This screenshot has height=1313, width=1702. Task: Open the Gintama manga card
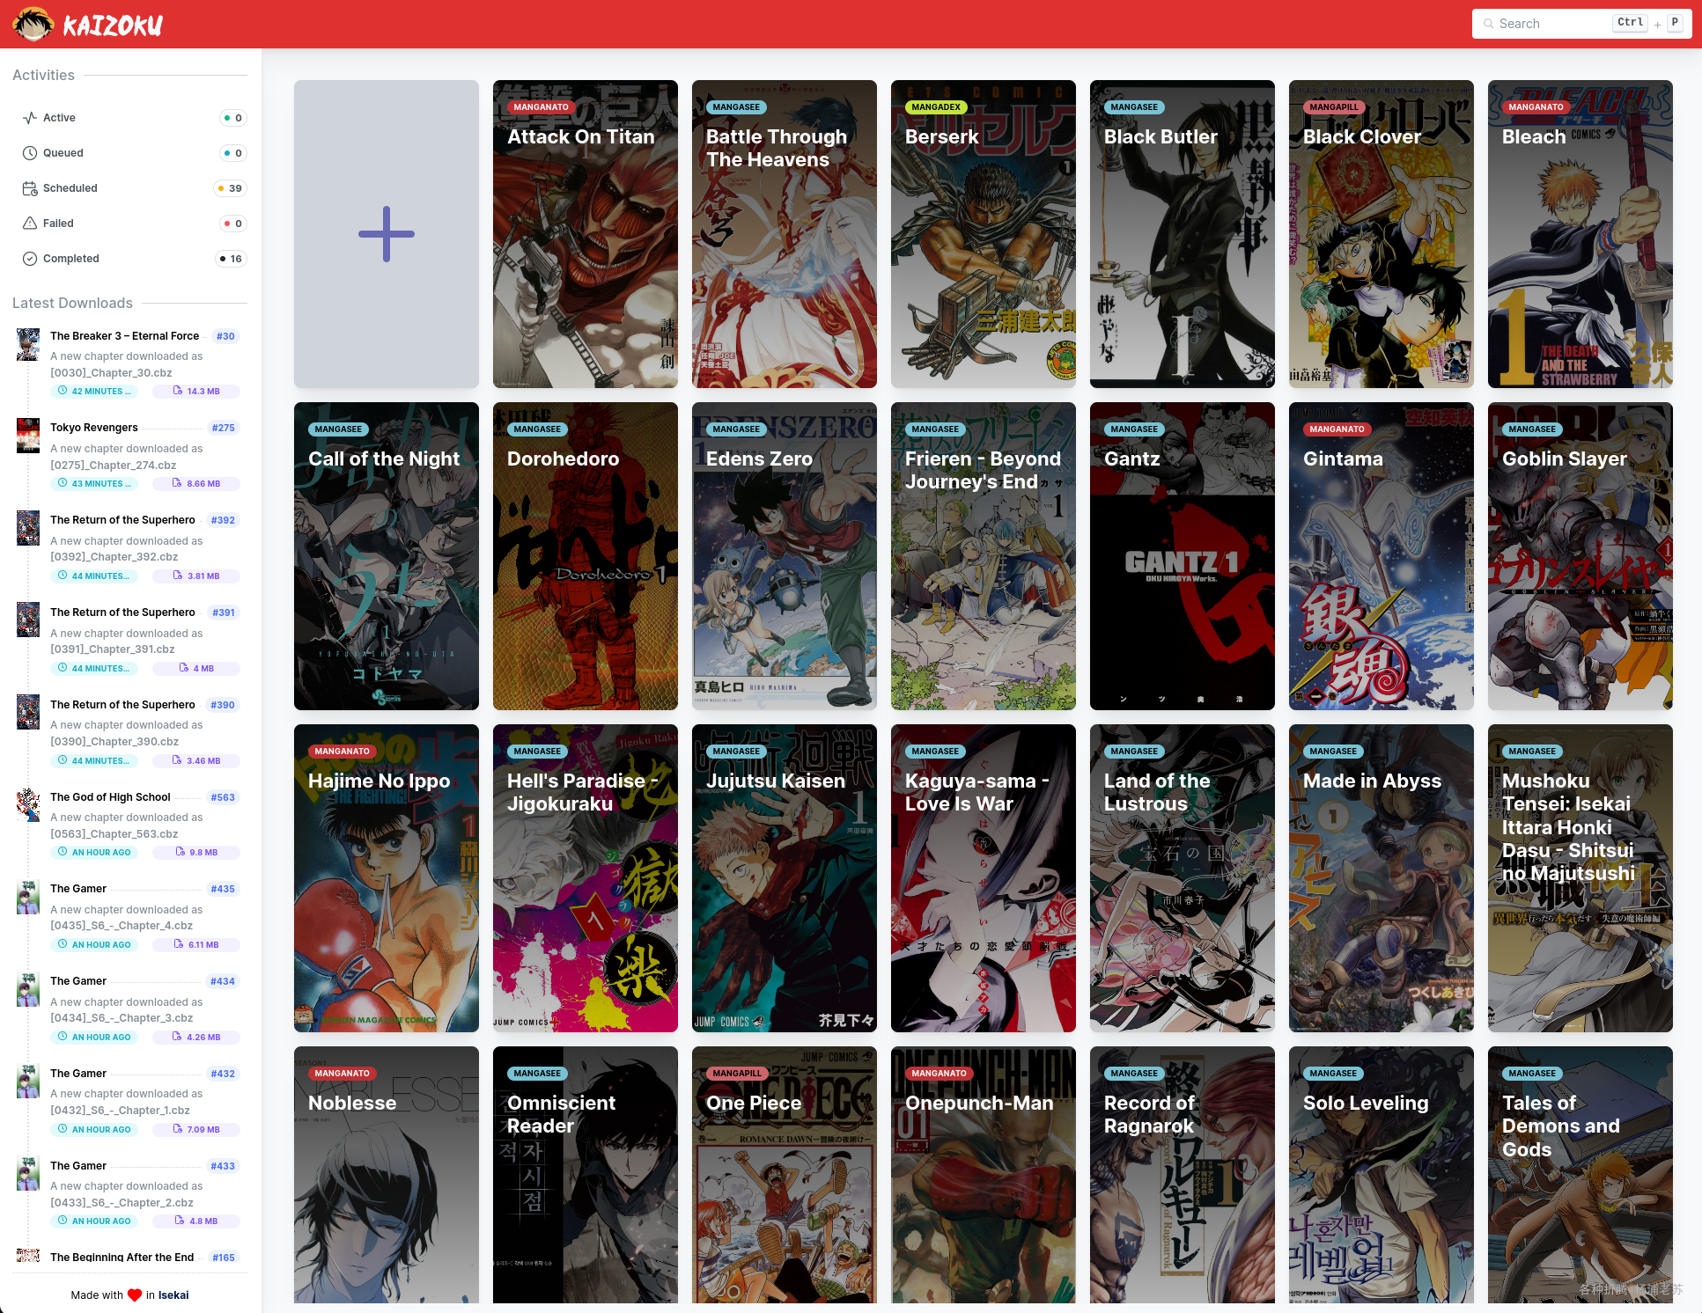pyautogui.click(x=1381, y=556)
